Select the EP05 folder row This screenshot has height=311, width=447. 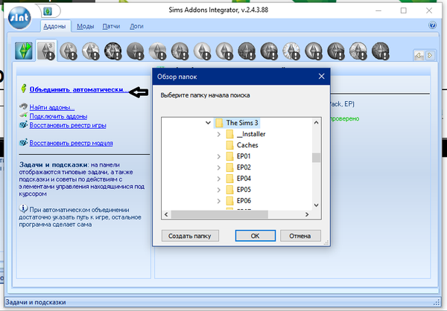click(x=238, y=190)
